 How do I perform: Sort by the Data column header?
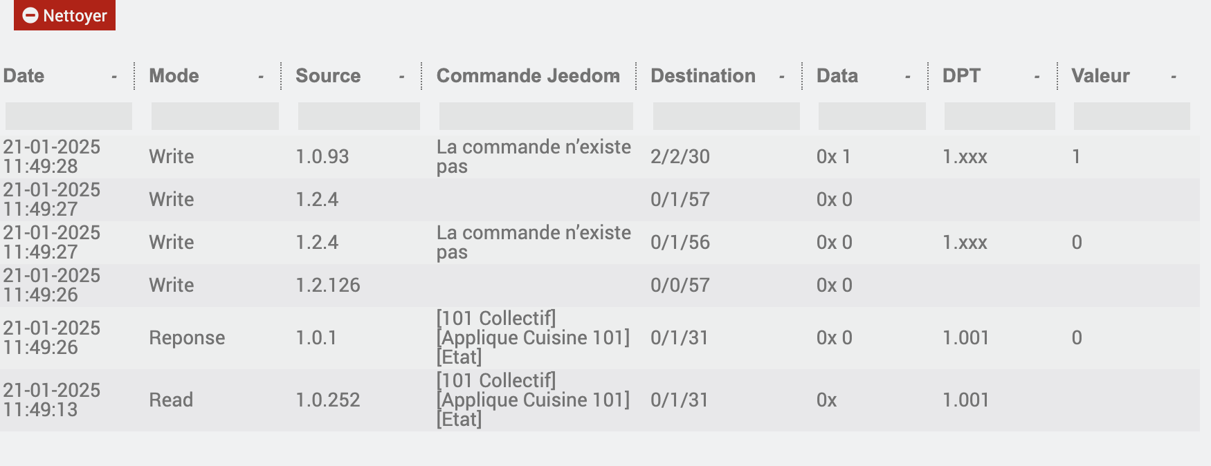pyautogui.click(x=837, y=76)
